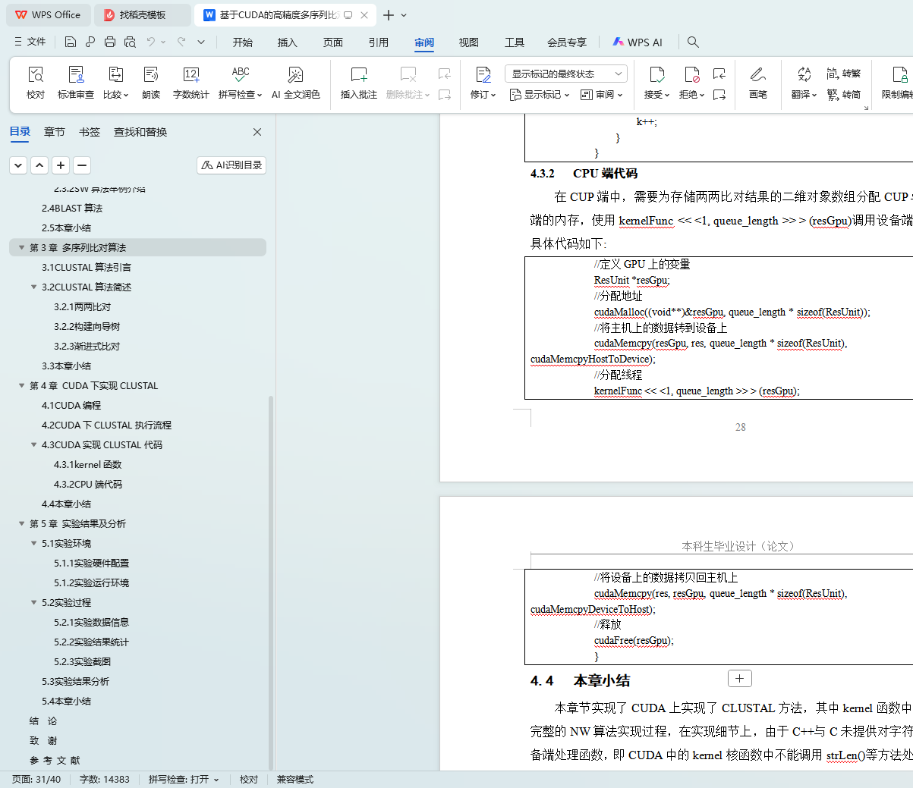913x788 pixels.
Task: Click the 比较 compare documents icon
Action: point(115,74)
